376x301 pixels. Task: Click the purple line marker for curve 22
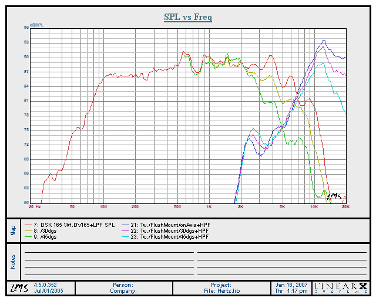[x=124, y=231]
